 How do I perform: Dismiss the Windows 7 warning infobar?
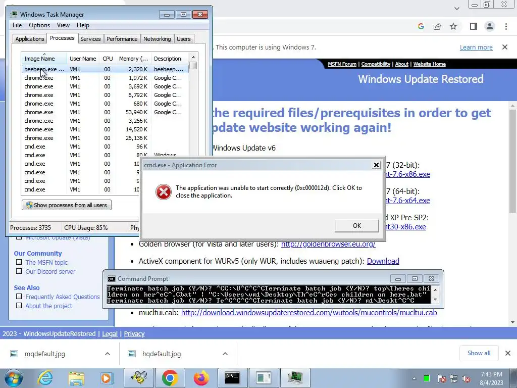[x=505, y=47]
